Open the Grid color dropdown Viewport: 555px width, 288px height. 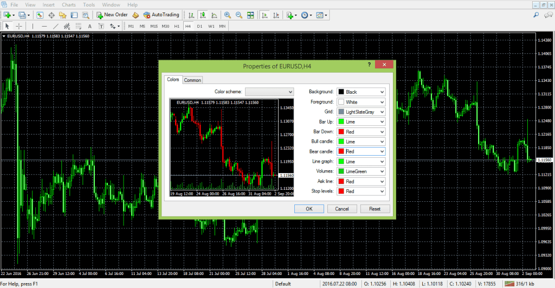pyautogui.click(x=360, y=112)
